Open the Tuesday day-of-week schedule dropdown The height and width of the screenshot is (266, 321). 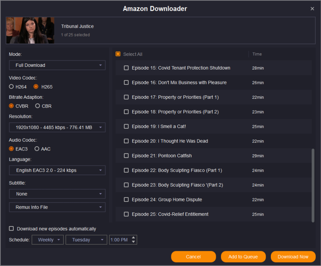pos(86,240)
